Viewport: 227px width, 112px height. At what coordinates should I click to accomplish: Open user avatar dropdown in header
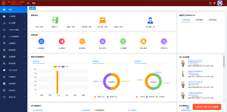pyautogui.click(x=221, y=3)
